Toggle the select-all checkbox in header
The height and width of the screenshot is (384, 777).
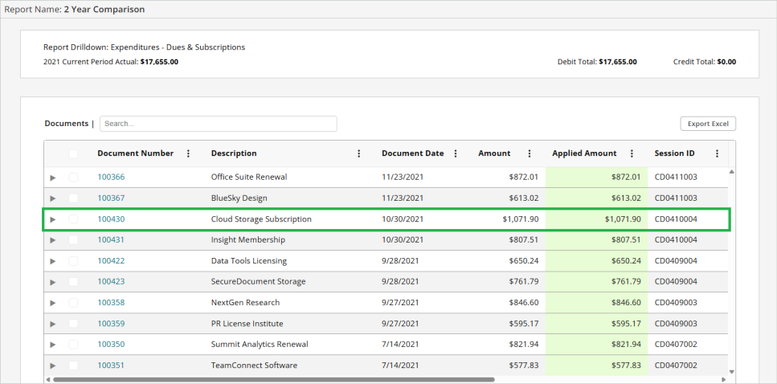tap(74, 153)
